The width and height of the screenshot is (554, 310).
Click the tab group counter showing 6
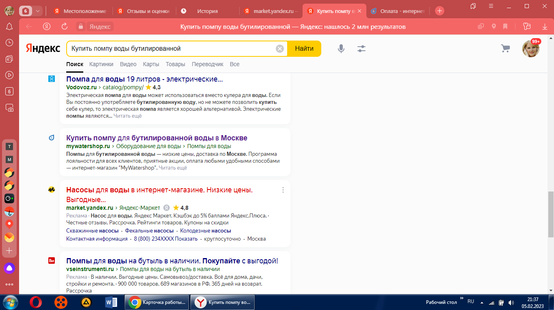26,11
